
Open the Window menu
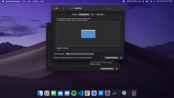click(35, 1)
